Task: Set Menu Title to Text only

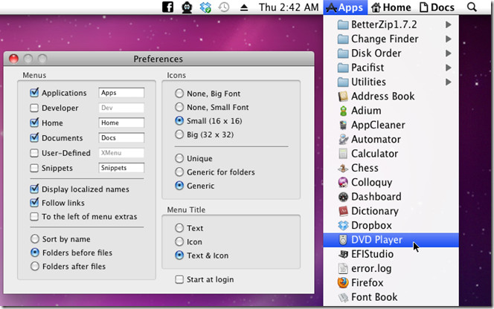Action: 179,228
